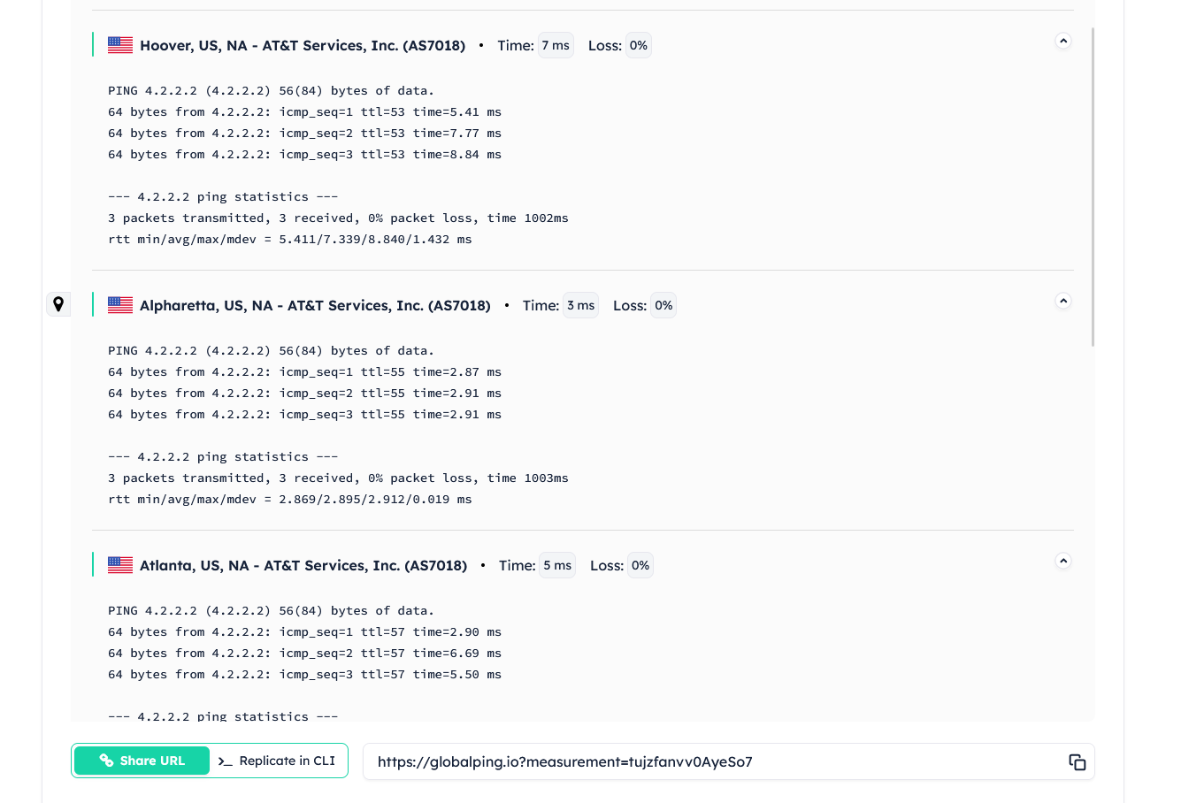Click the Atlanta, US, NA AT&T heading
The width and height of the screenshot is (1204, 803).
(x=303, y=565)
